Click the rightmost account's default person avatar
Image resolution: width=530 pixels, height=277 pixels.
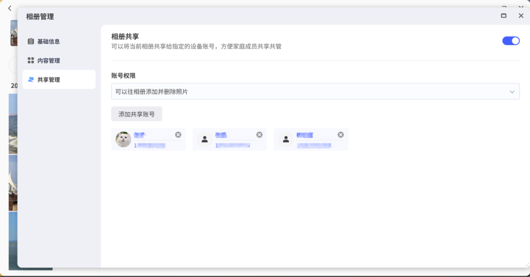click(x=286, y=140)
